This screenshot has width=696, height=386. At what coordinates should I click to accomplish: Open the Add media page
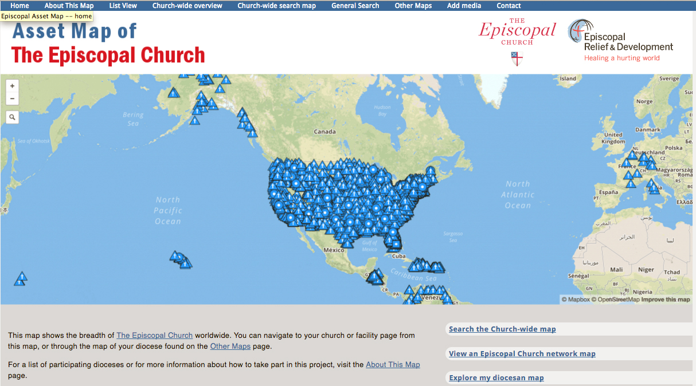click(464, 6)
